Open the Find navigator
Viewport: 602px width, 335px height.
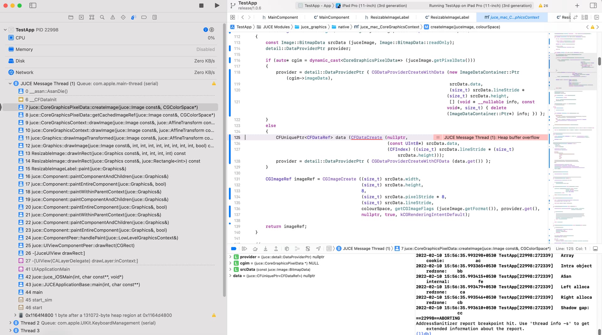(x=102, y=17)
